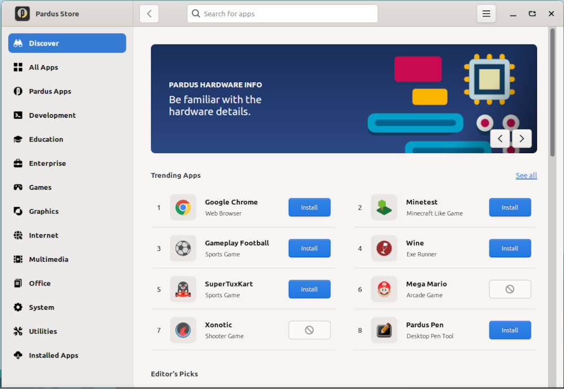Open the Games category
Image resolution: width=564 pixels, height=389 pixels.
click(40, 187)
